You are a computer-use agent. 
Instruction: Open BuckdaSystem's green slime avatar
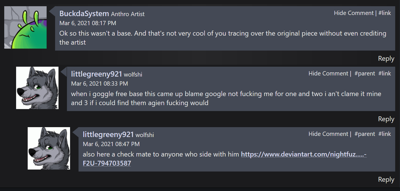25,27
